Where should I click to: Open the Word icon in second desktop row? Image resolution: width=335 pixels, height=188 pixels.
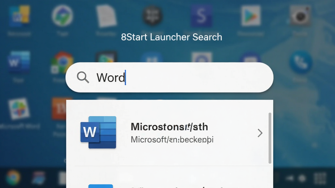[x=19, y=62]
